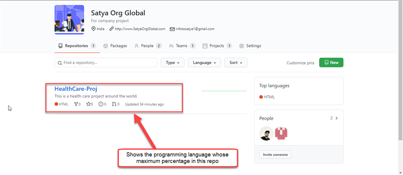Click the Satya Org Global organization avatar
The width and height of the screenshot is (403, 175).
point(69,20)
